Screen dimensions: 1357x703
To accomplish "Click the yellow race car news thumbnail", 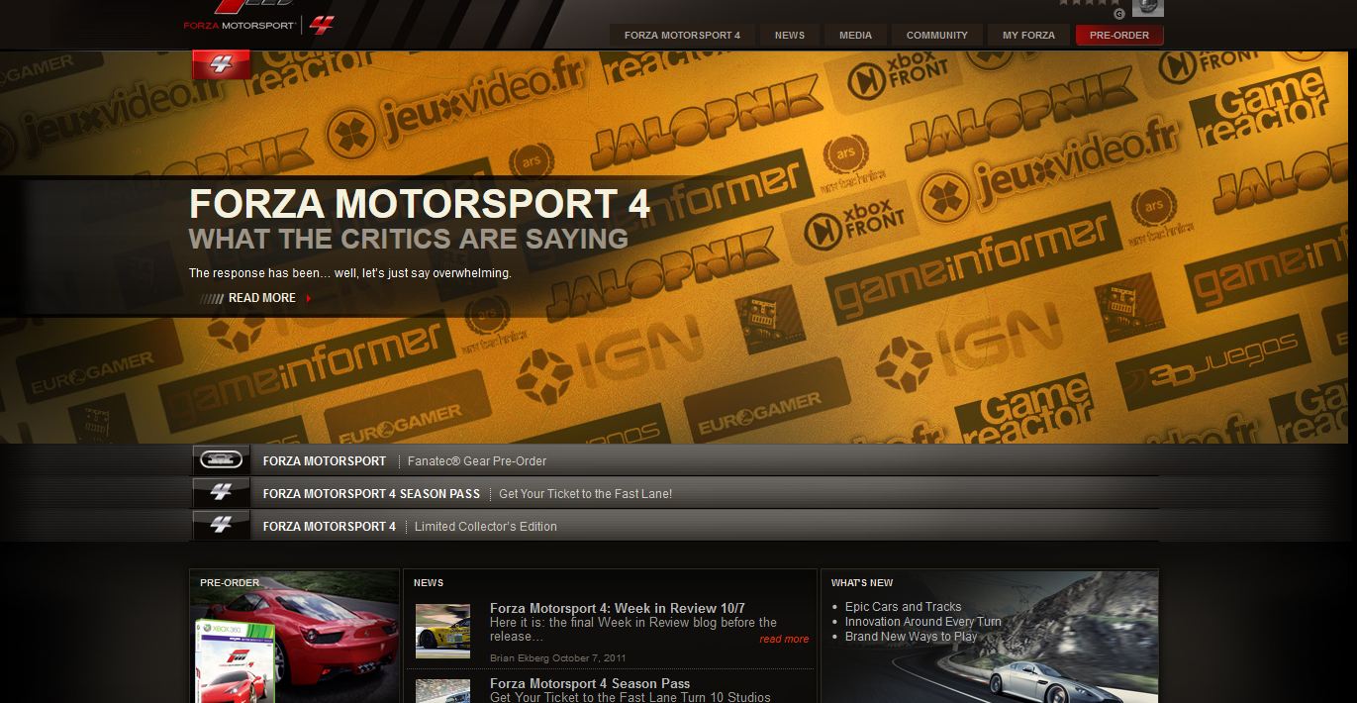I will [442, 631].
